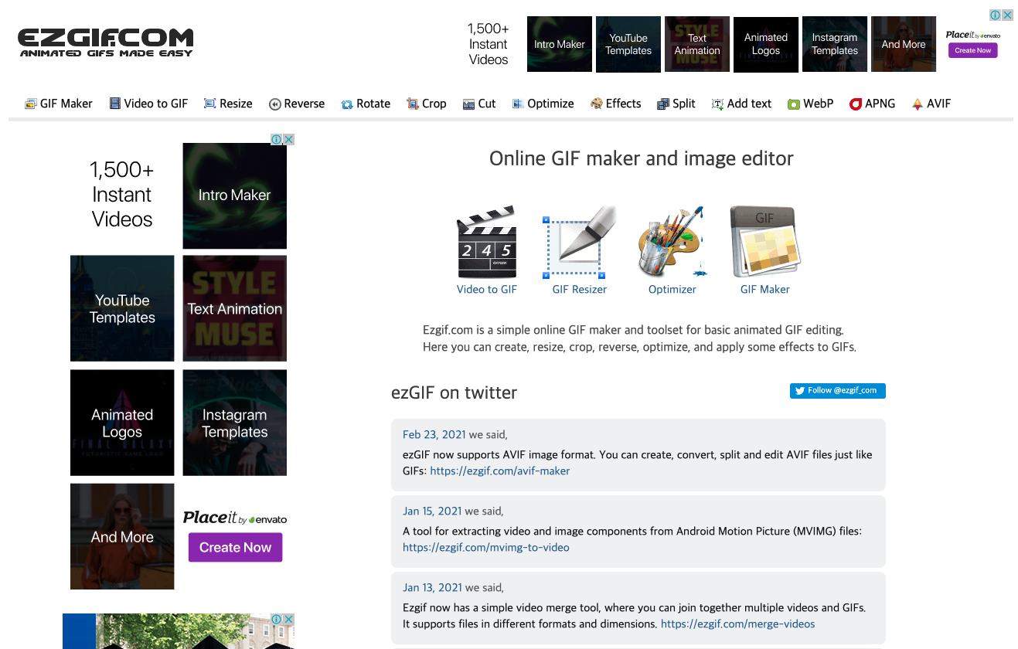This screenshot has width=1018, height=649.
Task: Click sidebar ad Instagram Templates tile
Action: 235,423
